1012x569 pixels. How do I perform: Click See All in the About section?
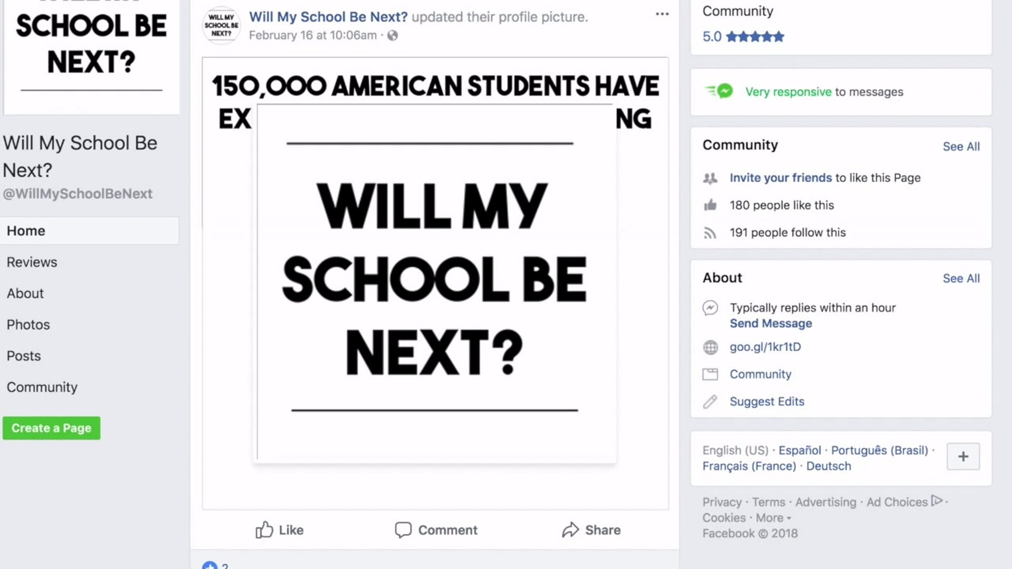961,278
